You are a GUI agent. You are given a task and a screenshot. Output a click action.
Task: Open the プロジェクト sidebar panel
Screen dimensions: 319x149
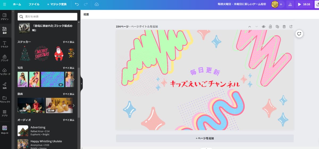click(x=5, y=100)
